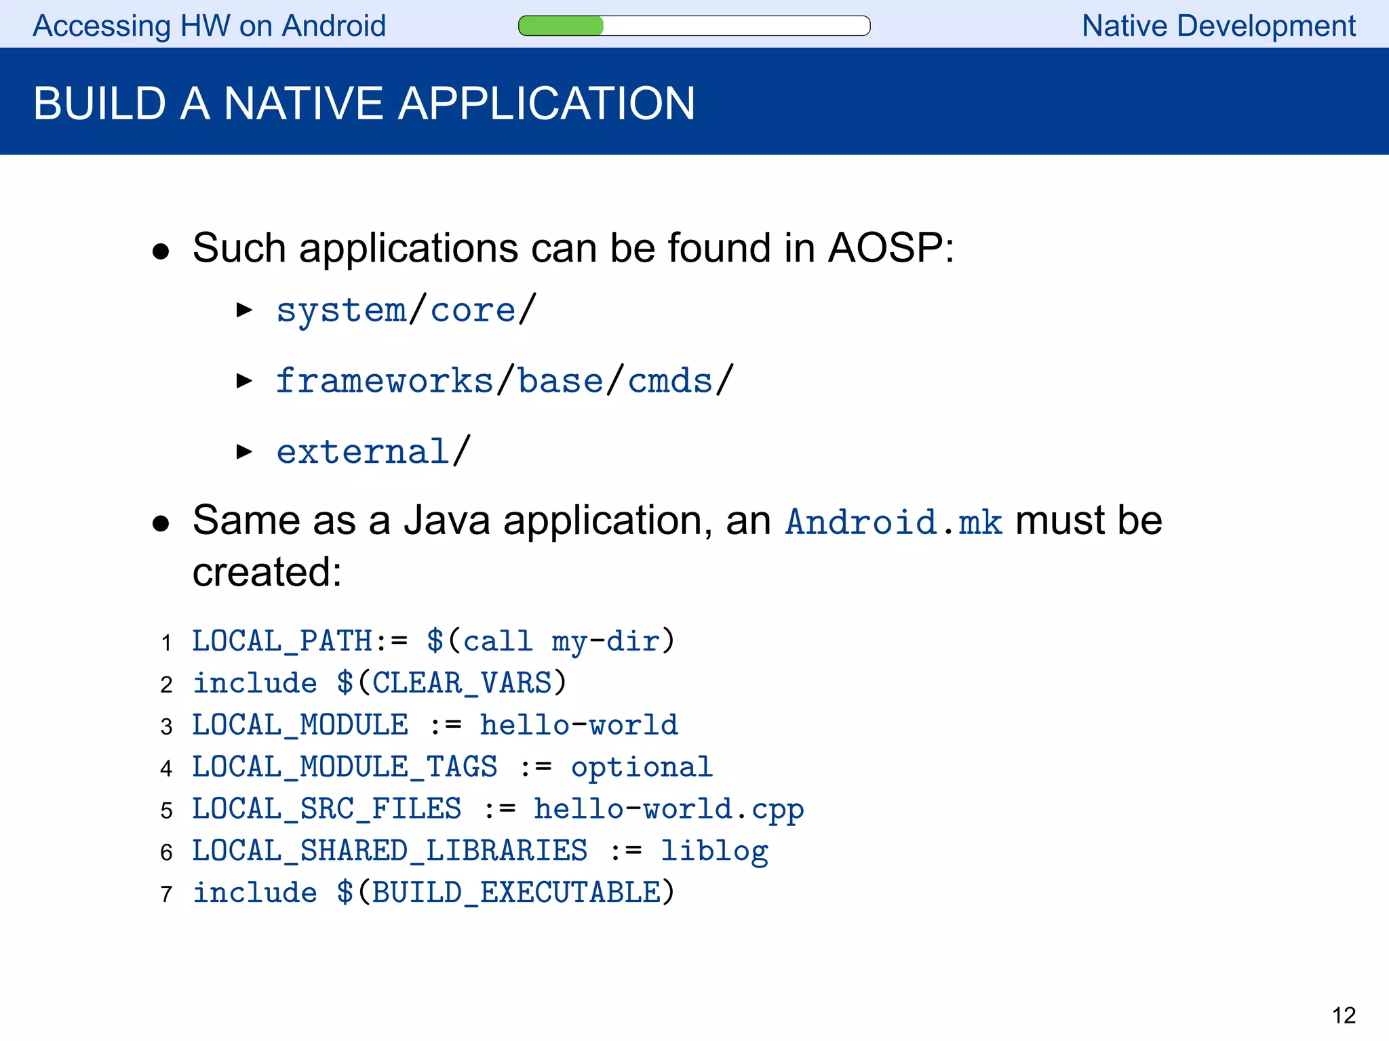Click the 'Android.mk' filename in the text

click(x=893, y=522)
